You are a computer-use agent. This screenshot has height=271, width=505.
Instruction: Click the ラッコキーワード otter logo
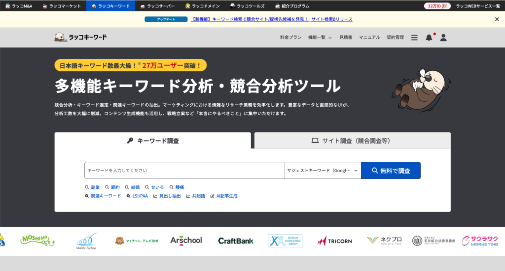pos(80,37)
